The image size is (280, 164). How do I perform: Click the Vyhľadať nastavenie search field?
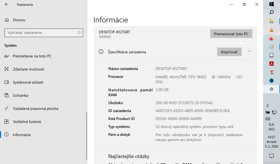(41, 33)
